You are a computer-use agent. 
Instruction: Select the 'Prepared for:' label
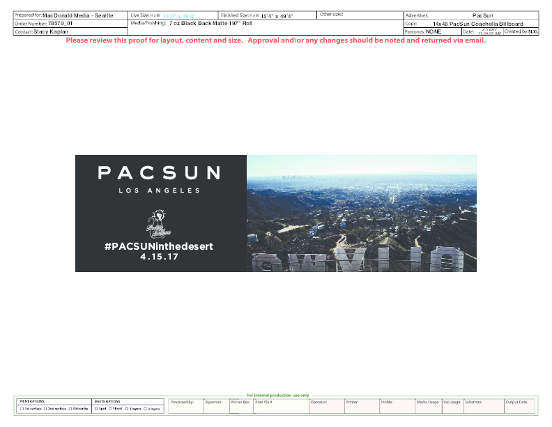click(x=28, y=15)
